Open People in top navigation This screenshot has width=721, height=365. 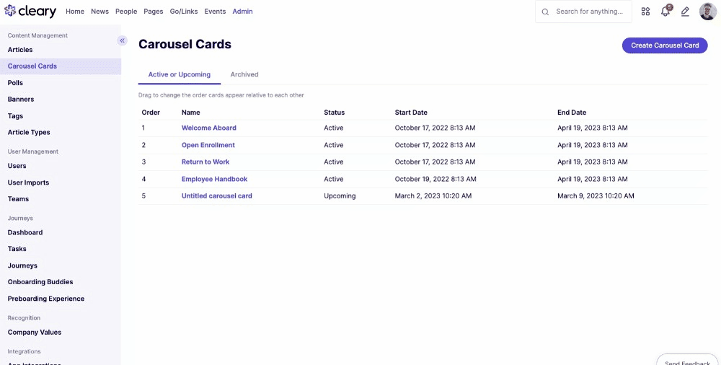pos(126,12)
